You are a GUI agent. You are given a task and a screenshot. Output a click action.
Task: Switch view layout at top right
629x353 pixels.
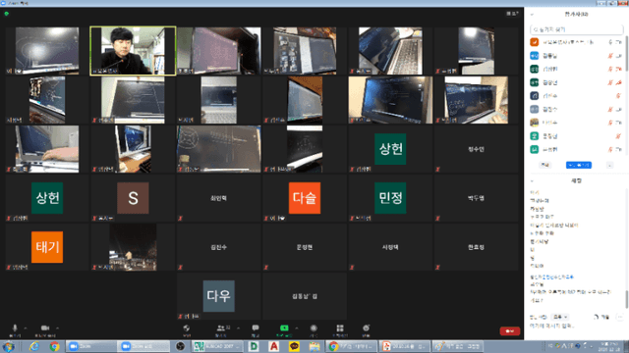[512, 14]
